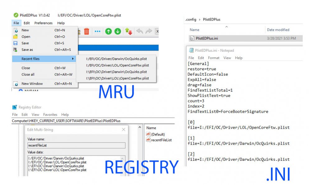311x185 pixels.
Task: Open Registry Editor's Favorites menu
Action: pyautogui.click(x=50, y=115)
